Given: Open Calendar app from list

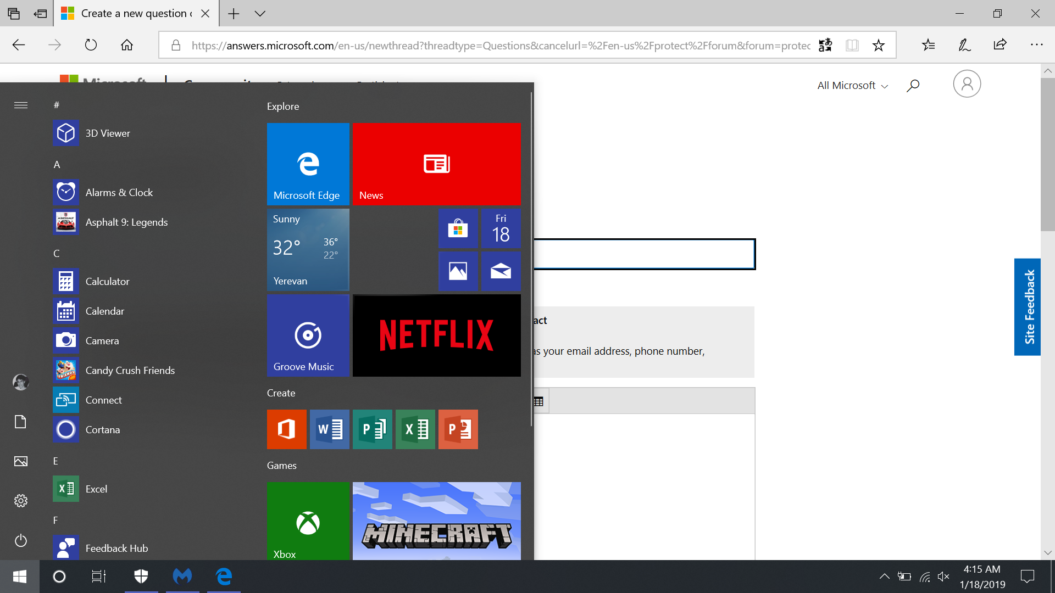Looking at the screenshot, I should coord(148,311).
